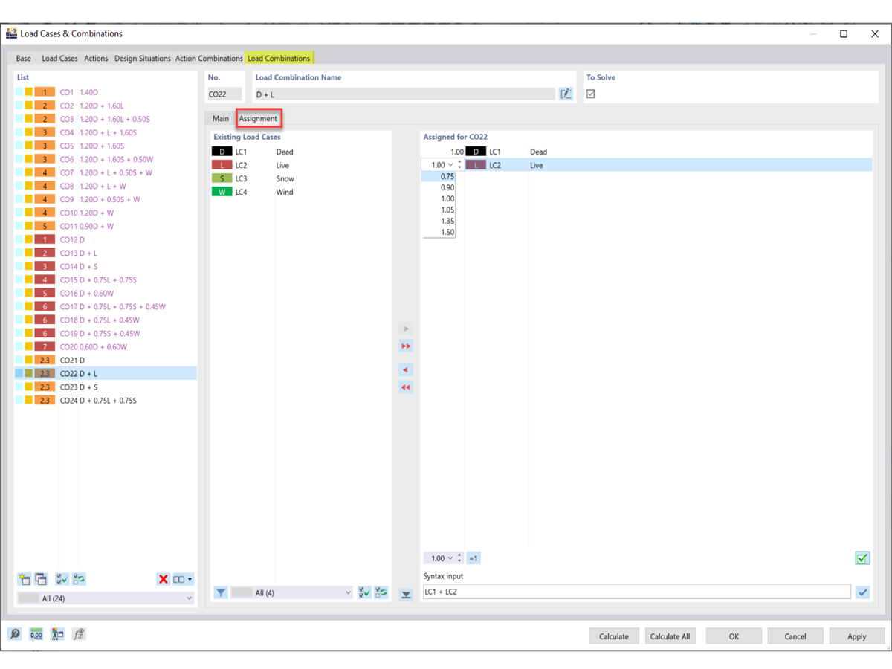The width and height of the screenshot is (892, 669).
Task: Delete selected combination with red X
Action: click(164, 579)
